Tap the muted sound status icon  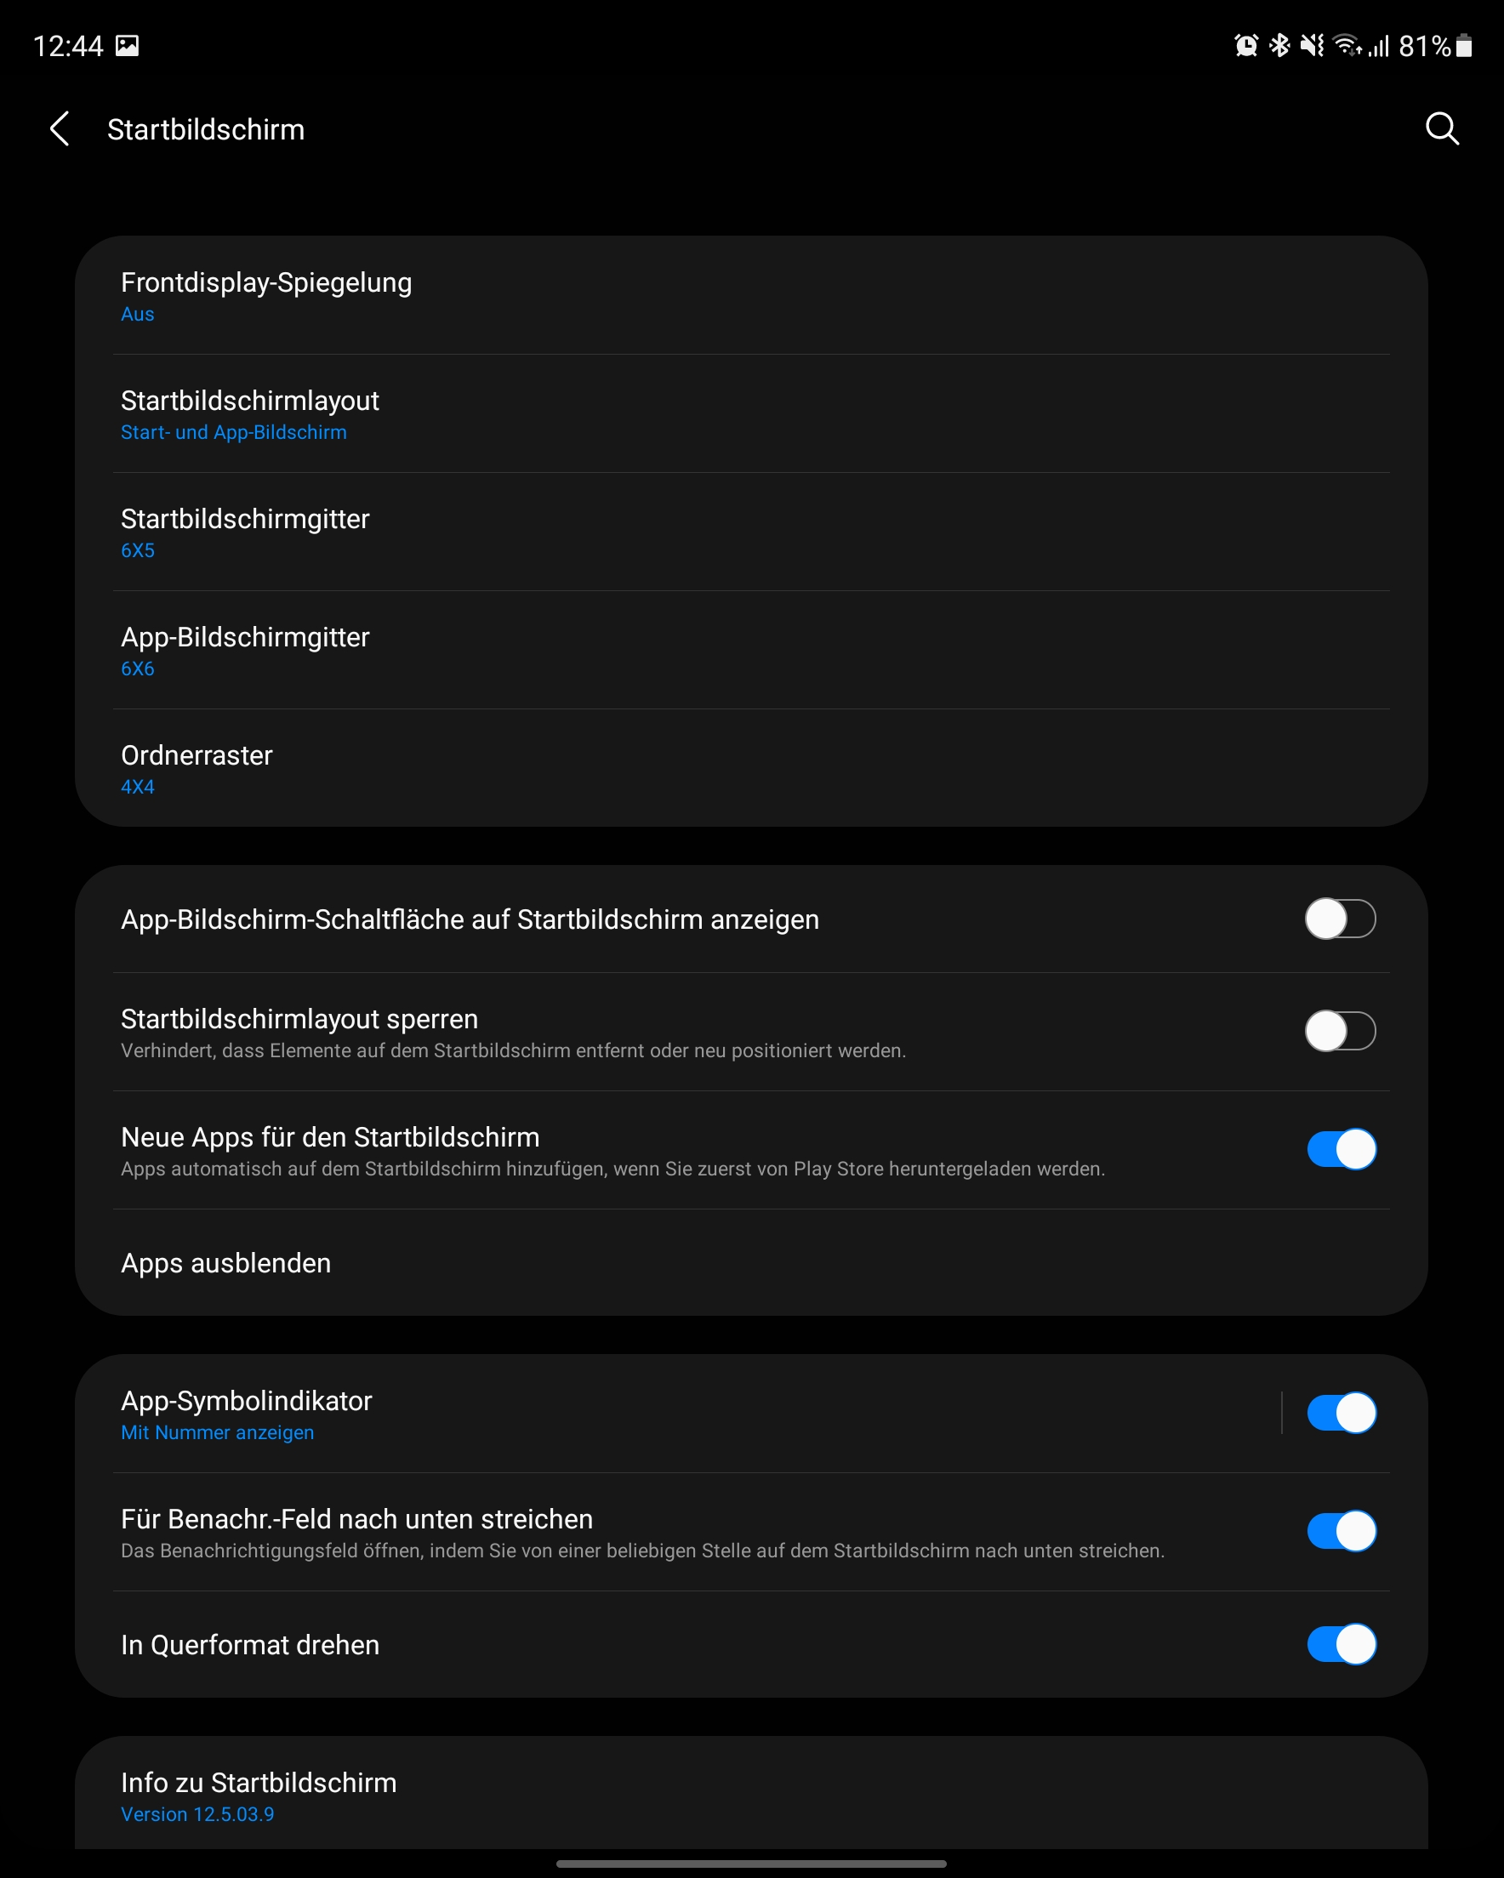click(x=1312, y=45)
